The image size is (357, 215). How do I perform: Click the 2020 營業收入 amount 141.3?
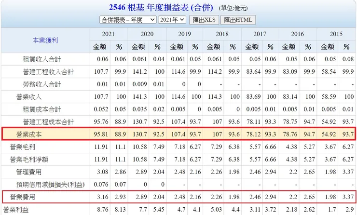pos(140,97)
